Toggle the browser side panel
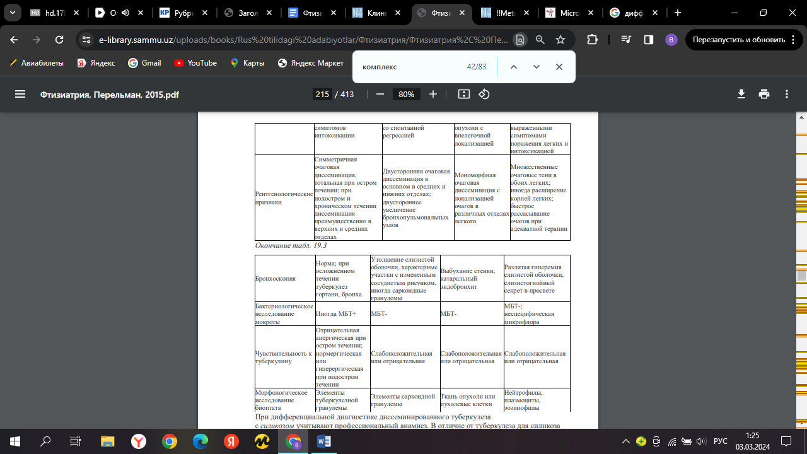Screen dimensions: 807x454 click(649, 39)
